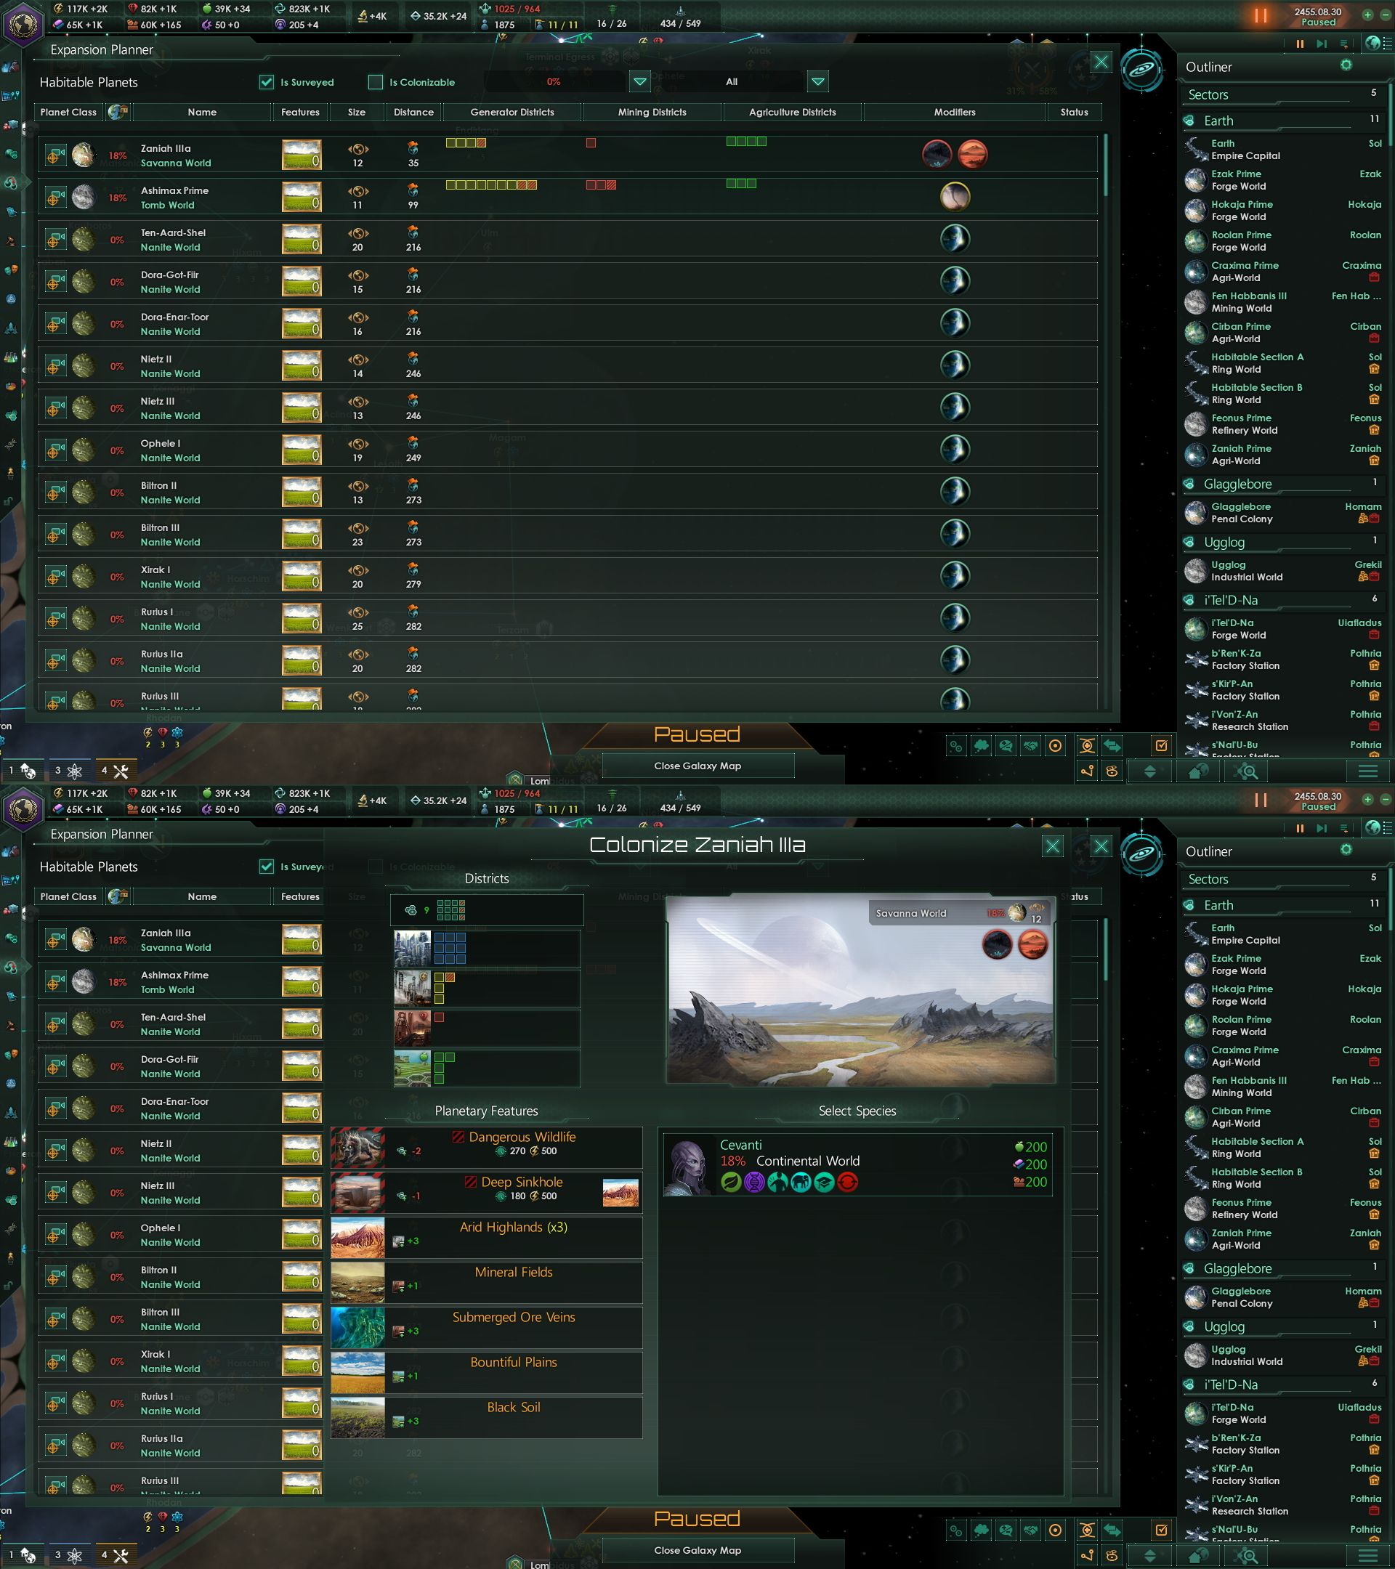Viewport: 1395px width, 1569px height.
Task: Click the red modifier icon on Savanna World picture
Action: click(x=1032, y=945)
